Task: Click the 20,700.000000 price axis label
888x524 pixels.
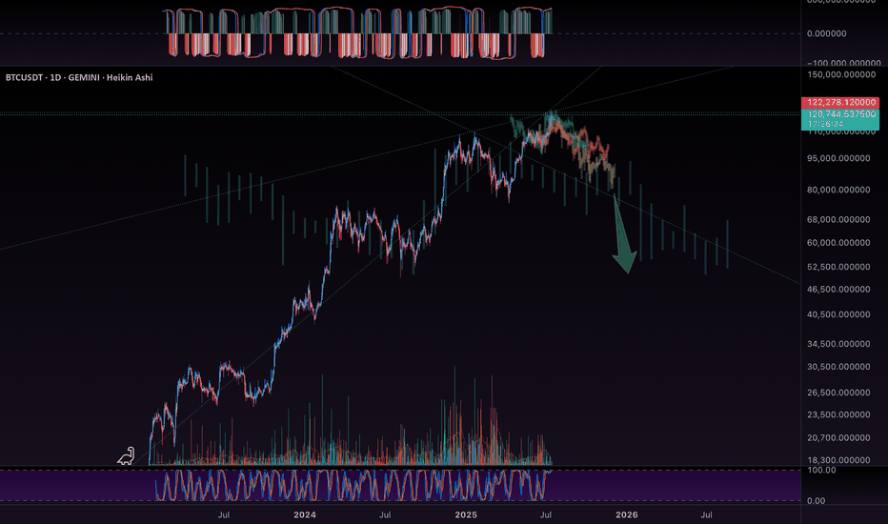Action: 838,438
